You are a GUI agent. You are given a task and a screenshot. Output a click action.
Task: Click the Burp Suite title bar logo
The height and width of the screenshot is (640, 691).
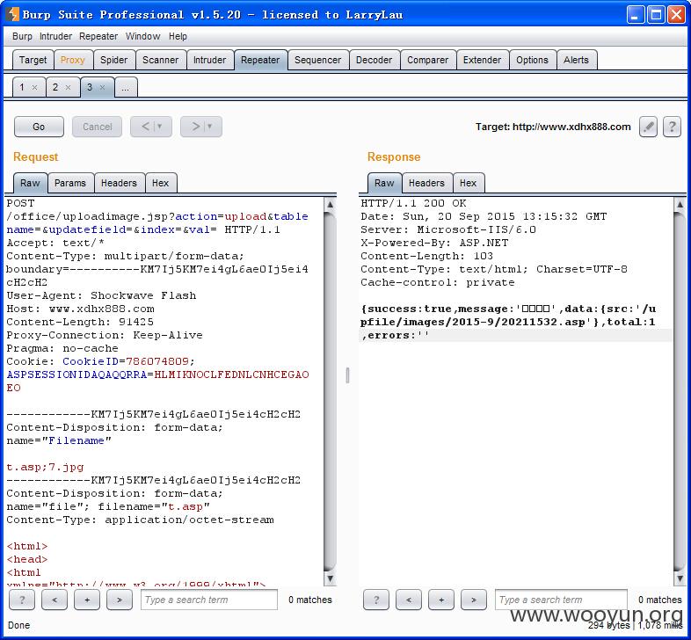(12, 14)
